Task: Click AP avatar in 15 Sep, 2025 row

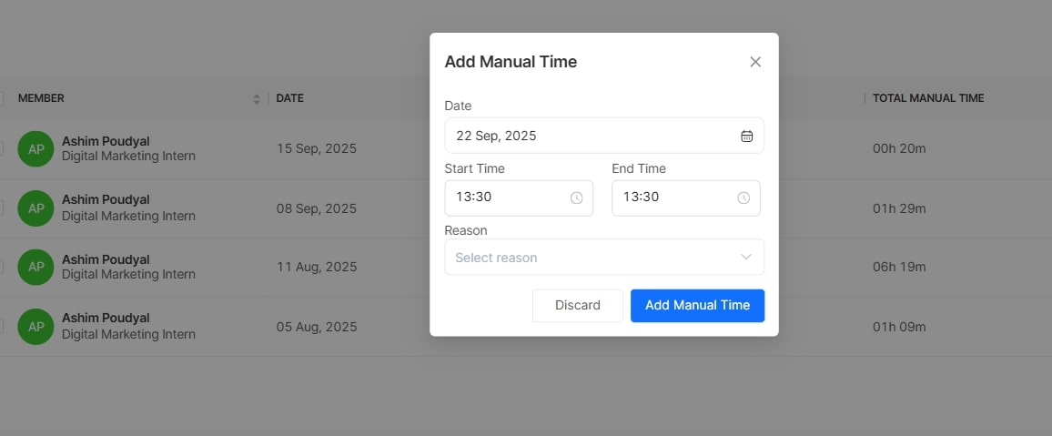Action: point(36,148)
